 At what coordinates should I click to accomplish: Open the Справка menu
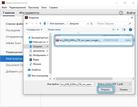pos(53,8)
